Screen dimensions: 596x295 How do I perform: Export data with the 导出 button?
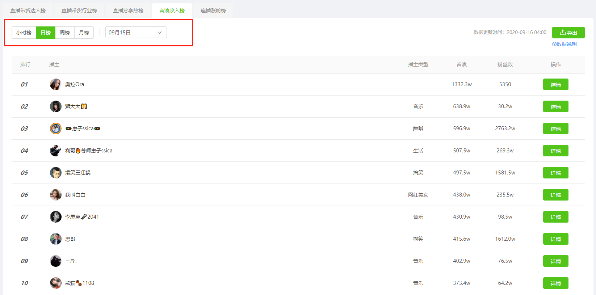click(x=568, y=33)
